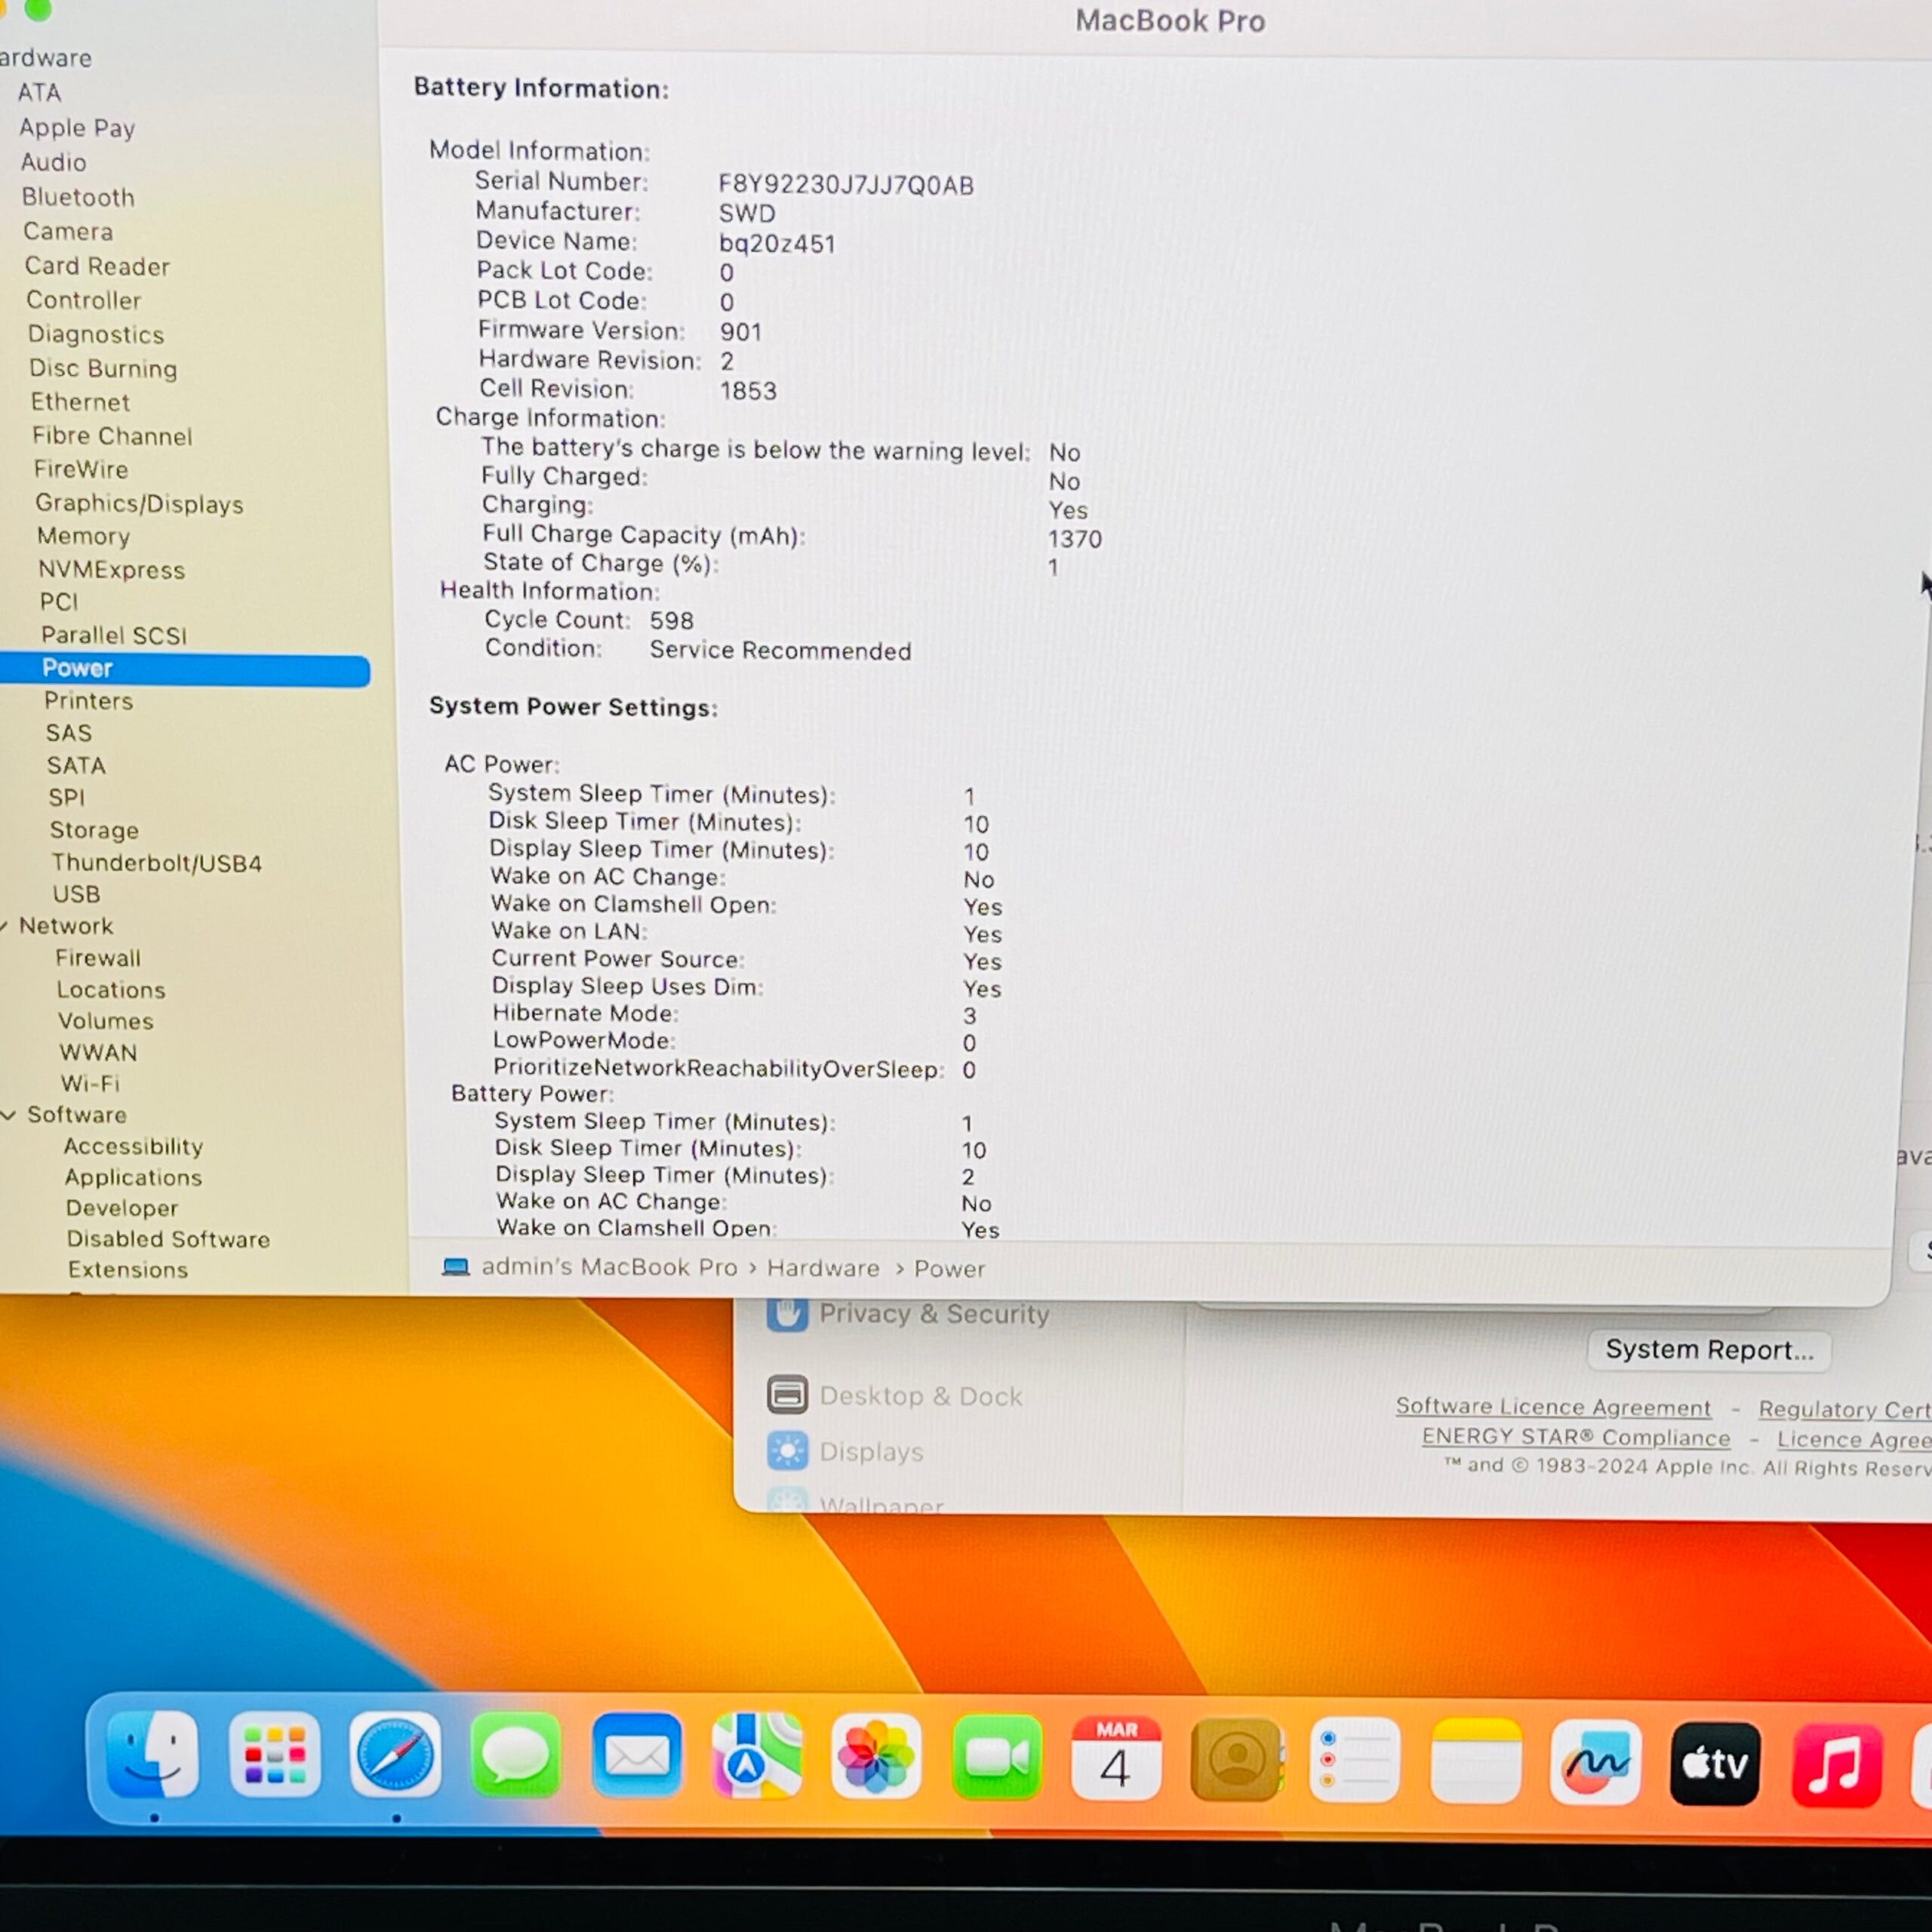Screen dimensions: 1932x1932
Task: Open Music app in Dock
Action: (1837, 1765)
